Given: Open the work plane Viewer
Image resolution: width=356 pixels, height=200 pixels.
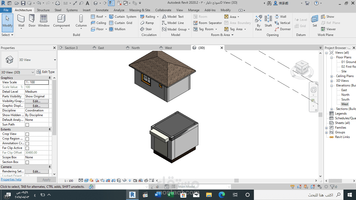Looking at the screenshot, I should coord(328,29).
